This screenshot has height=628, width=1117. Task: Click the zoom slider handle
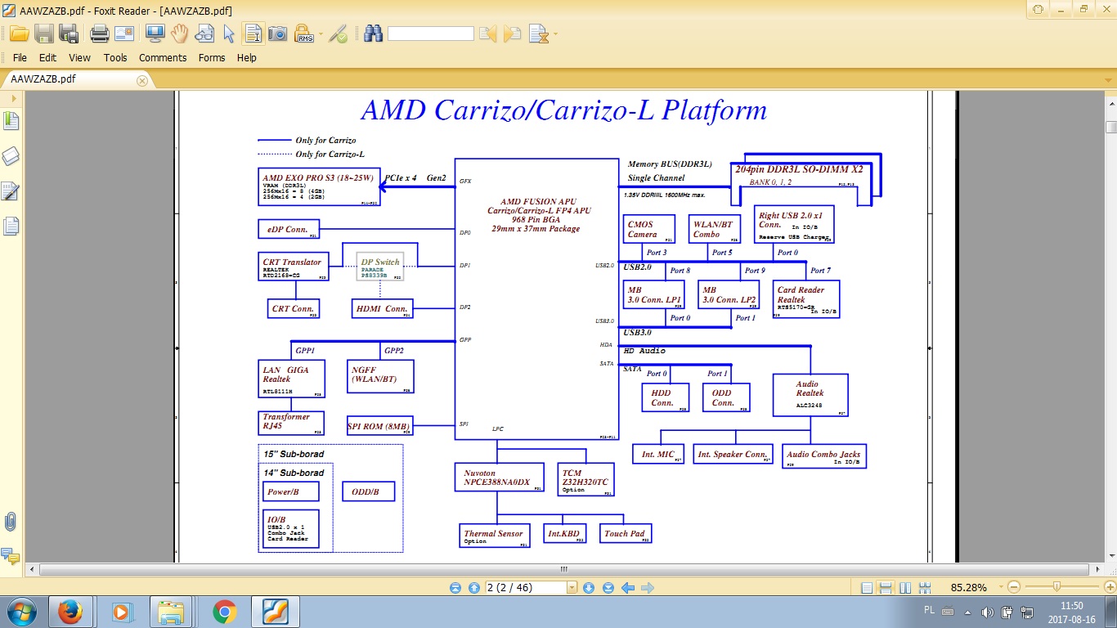[x=1057, y=586]
